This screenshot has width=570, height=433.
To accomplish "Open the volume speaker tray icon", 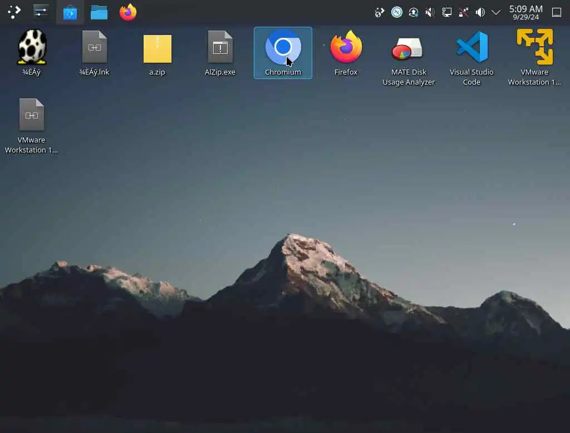I will click(480, 12).
